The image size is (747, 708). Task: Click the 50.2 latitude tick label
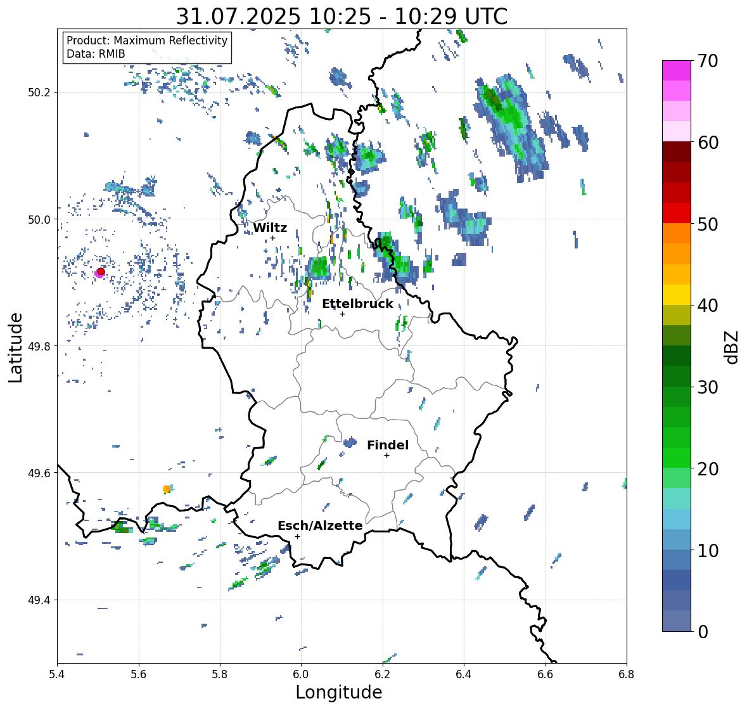(x=39, y=93)
